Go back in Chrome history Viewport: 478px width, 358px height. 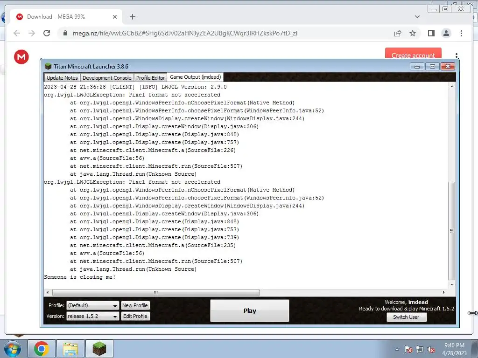(17, 33)
